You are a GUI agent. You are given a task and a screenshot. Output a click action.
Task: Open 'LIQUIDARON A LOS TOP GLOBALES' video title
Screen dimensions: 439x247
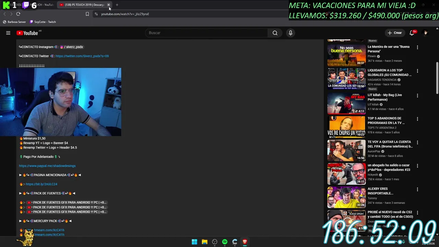390,72
